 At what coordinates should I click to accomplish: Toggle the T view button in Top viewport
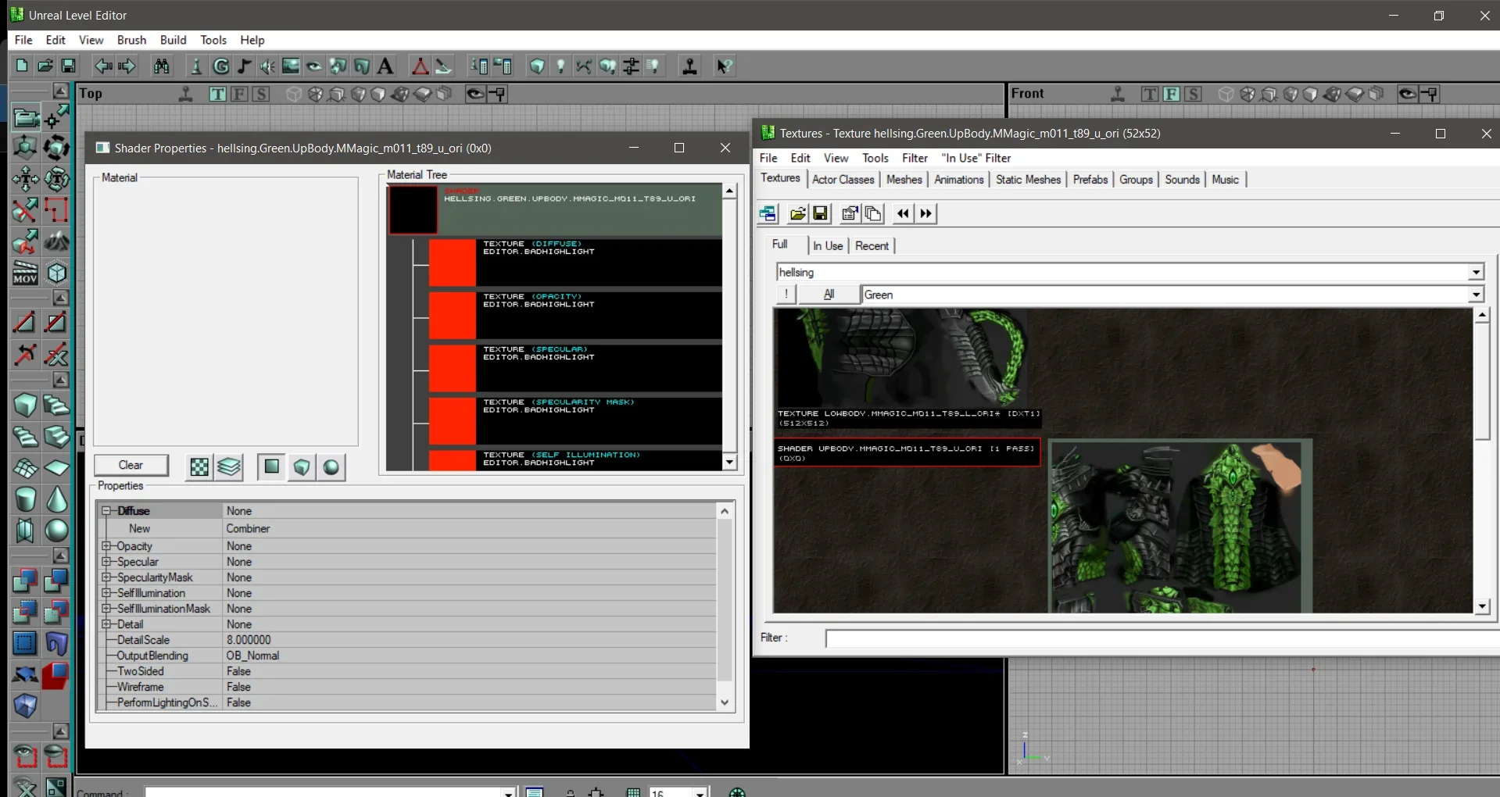[x=217, y=95]
